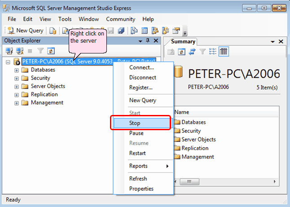Collapse the PETER-PC\A2006 server node
Image resolution: width=290 pixels, height=207 pixels.
[x=8, y=62]
